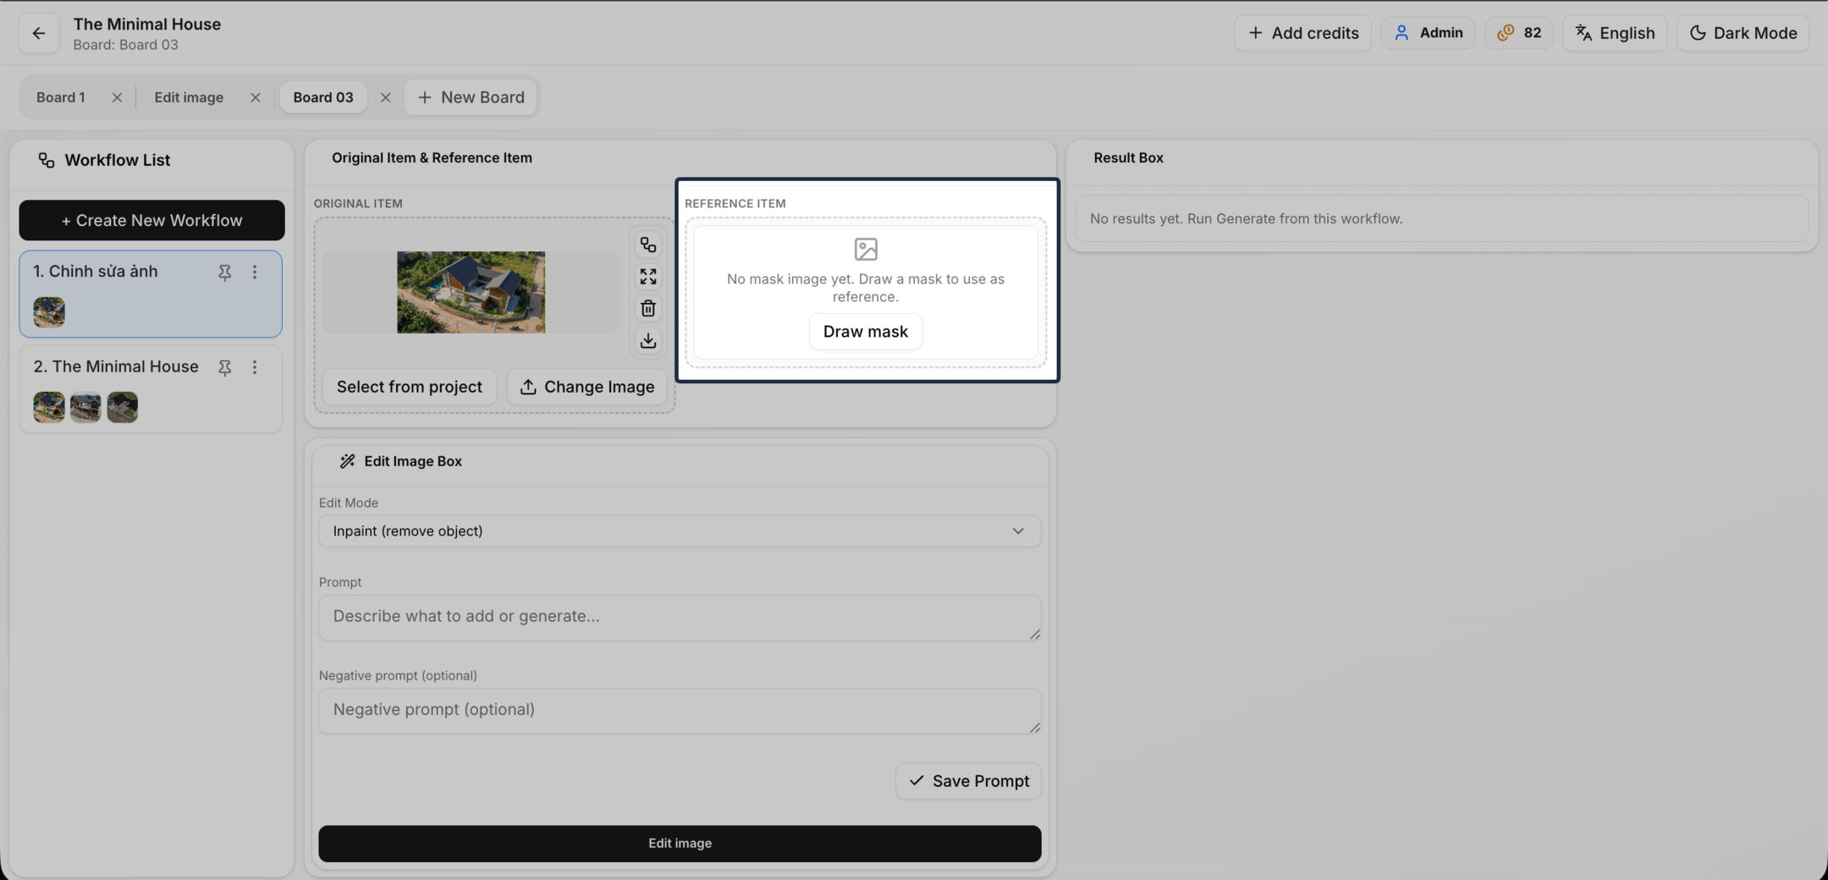1828x880 pixels.
Task: Toggle Dark Mode
Action: [x=1743, y=33]
